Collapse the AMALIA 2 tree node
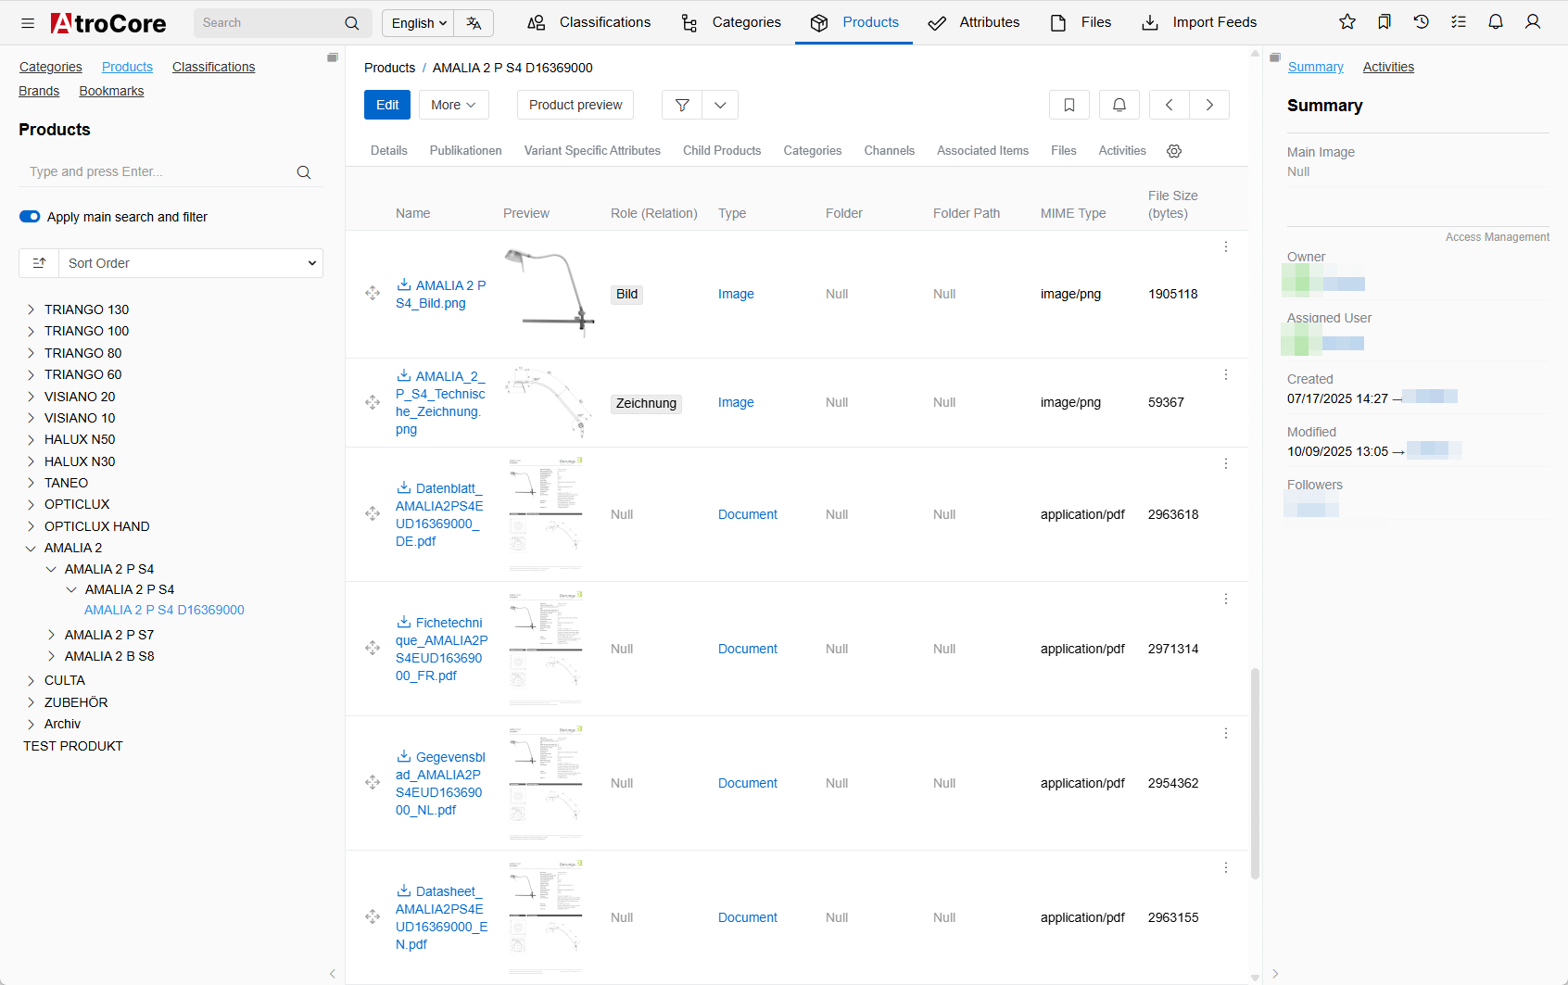The image size is (1568, 985). tap(31, 549)
